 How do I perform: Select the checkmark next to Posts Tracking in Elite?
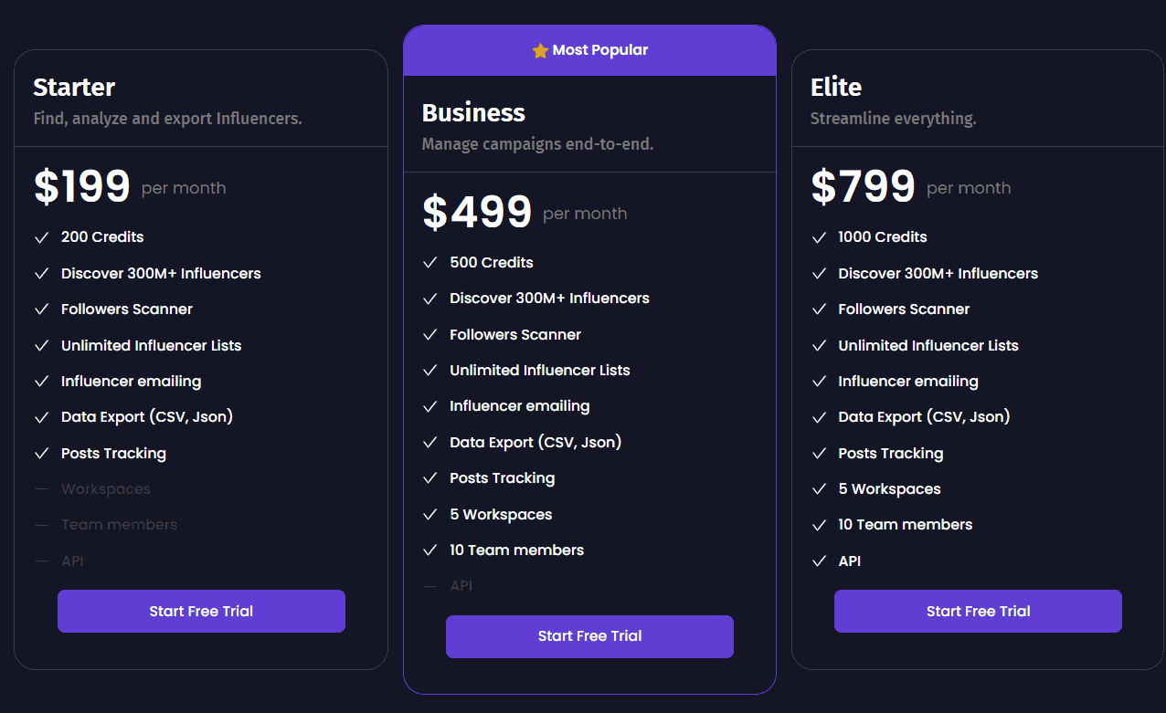point(818,453)
